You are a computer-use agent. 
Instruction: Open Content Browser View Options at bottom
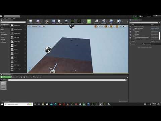tap(123, 101)
